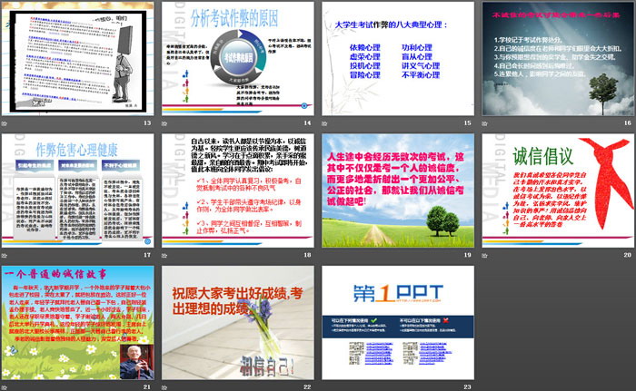
Task: Click slide number 16 label
Action: click(628, 122)
